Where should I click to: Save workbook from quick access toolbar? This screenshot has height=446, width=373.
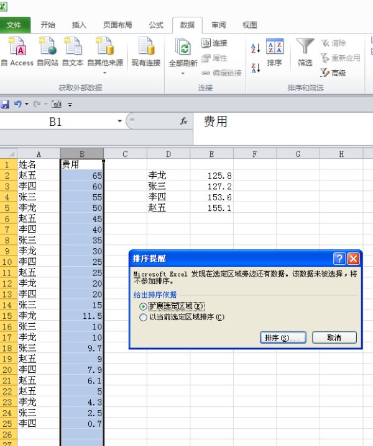point(5,104)
